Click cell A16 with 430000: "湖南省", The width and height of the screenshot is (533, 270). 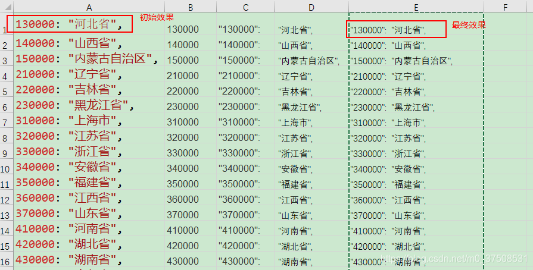[x=89, y=259]
